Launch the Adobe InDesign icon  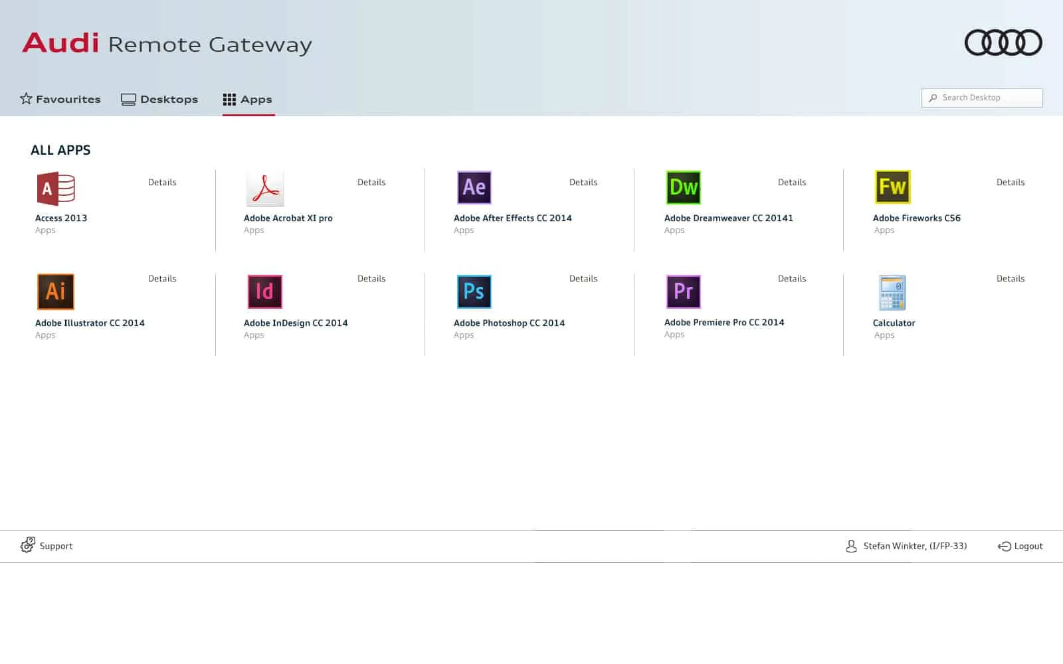click(265, 291)
